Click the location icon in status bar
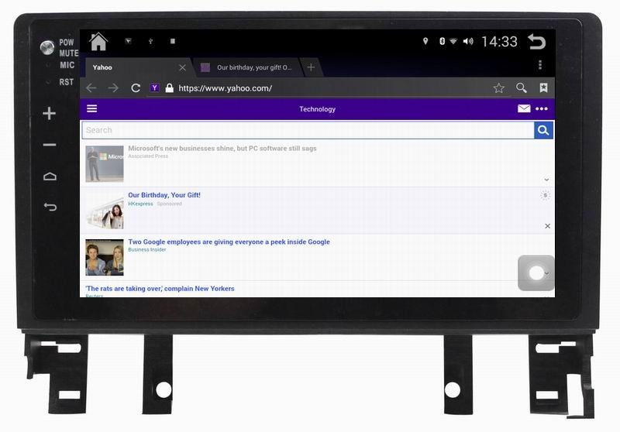The width and height of the screenshot is (620, 432). click(425, 41)
